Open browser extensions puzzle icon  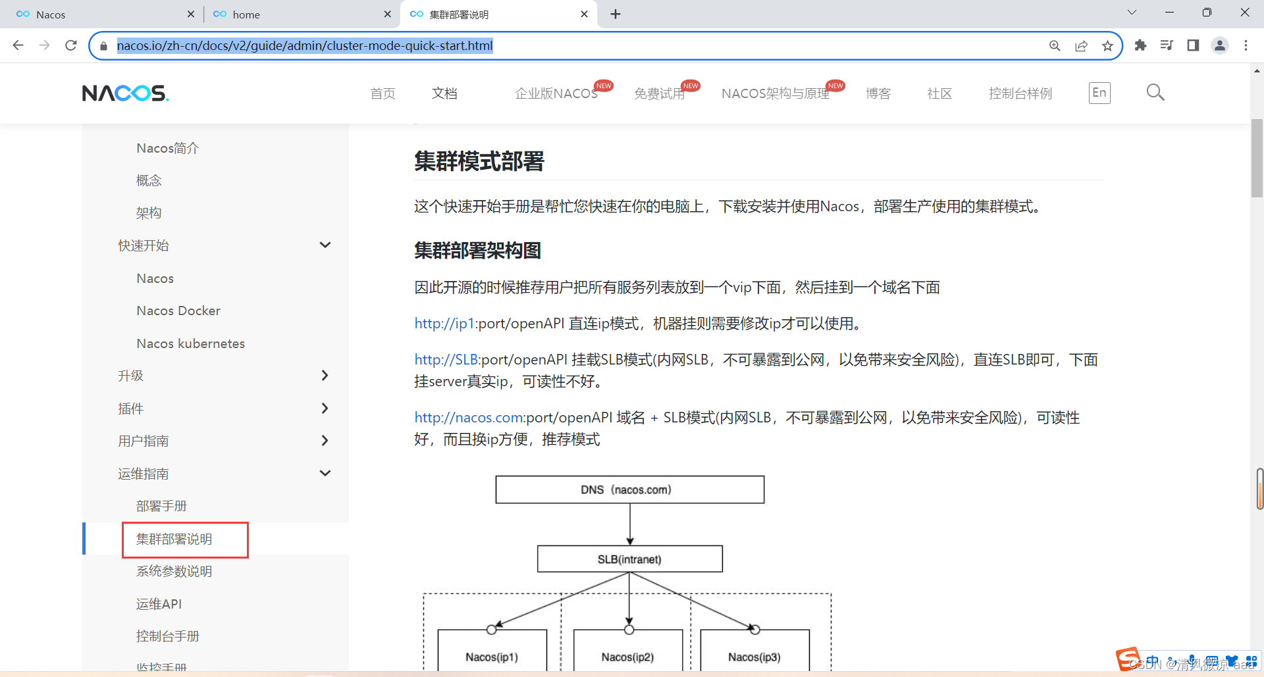click(x=1140, y=45)
